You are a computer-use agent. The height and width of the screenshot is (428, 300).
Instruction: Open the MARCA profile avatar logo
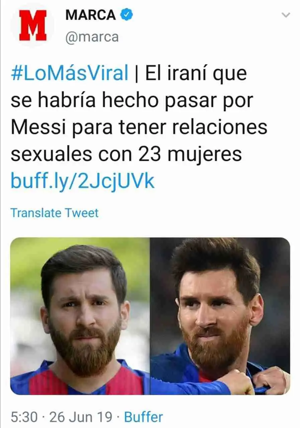click(32, 25)
